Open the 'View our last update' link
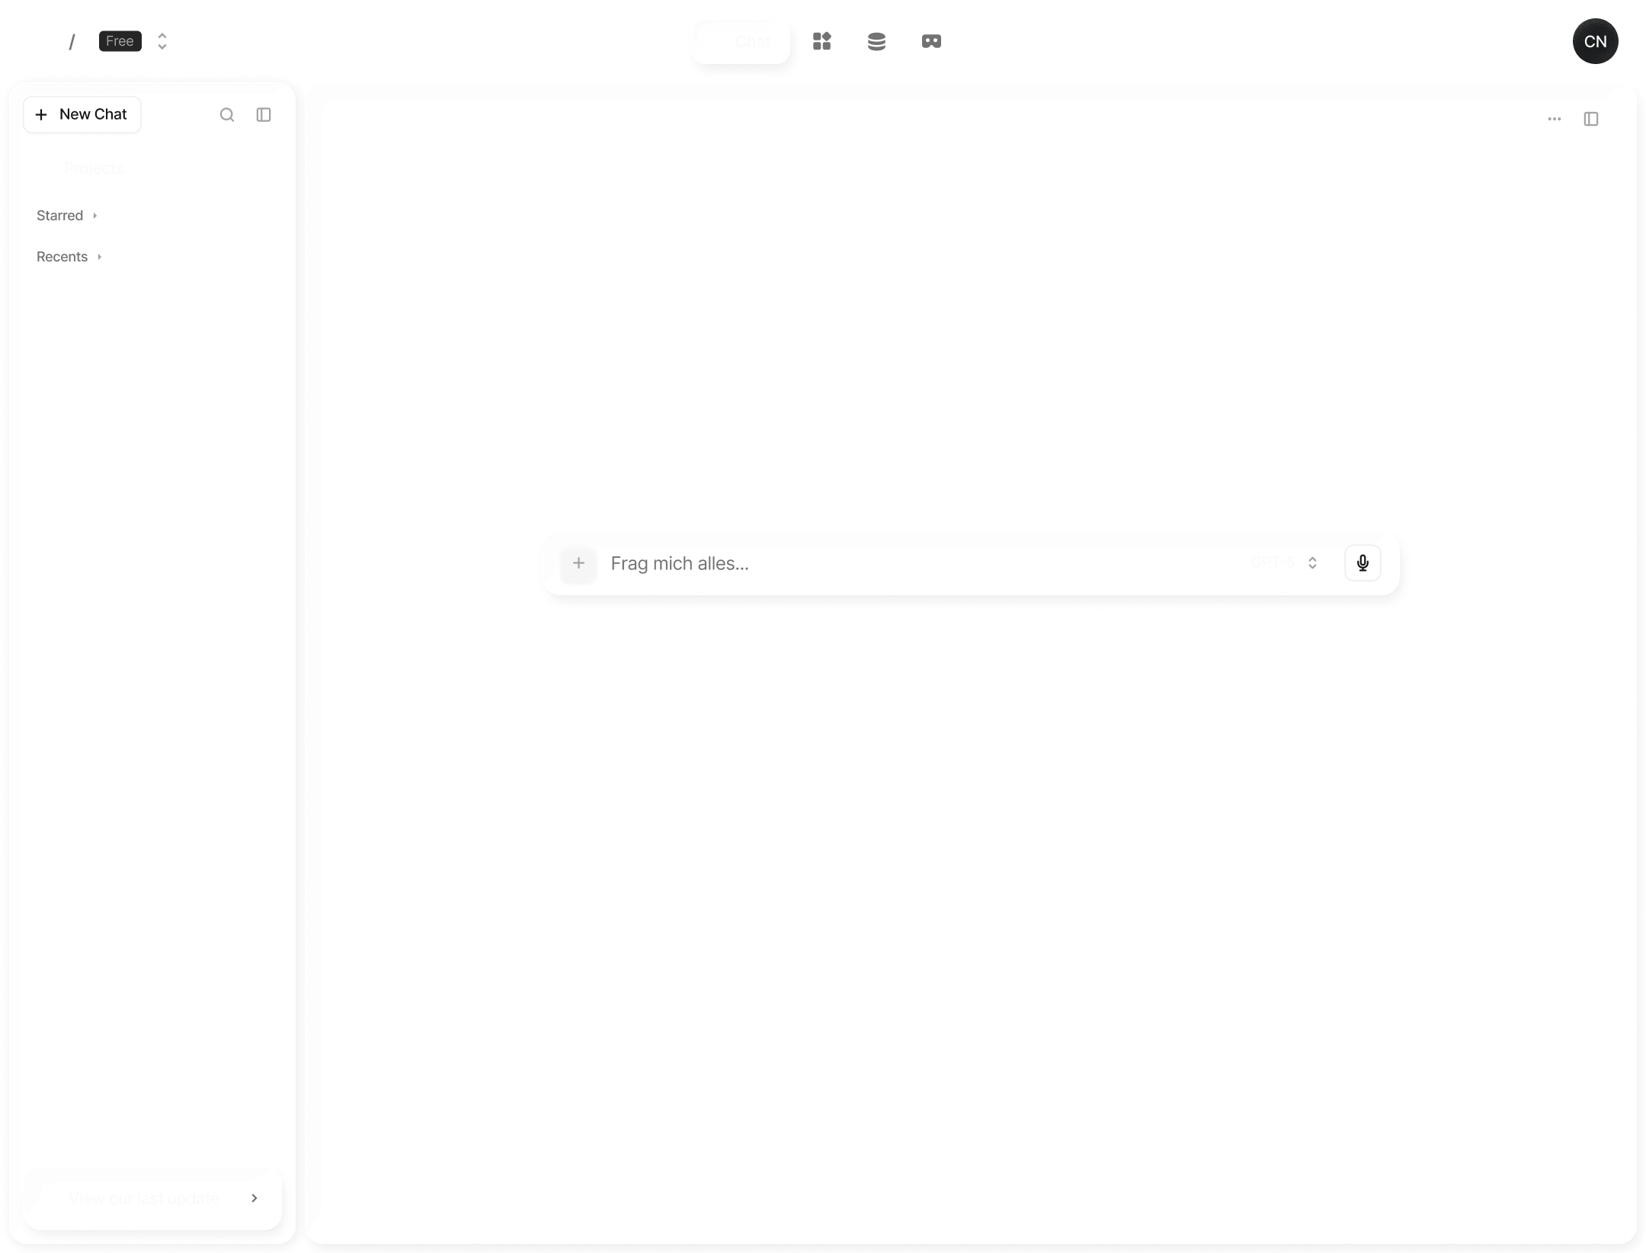The height and width of the screenshot is (1253, 1646). [x=152, y=1198]
